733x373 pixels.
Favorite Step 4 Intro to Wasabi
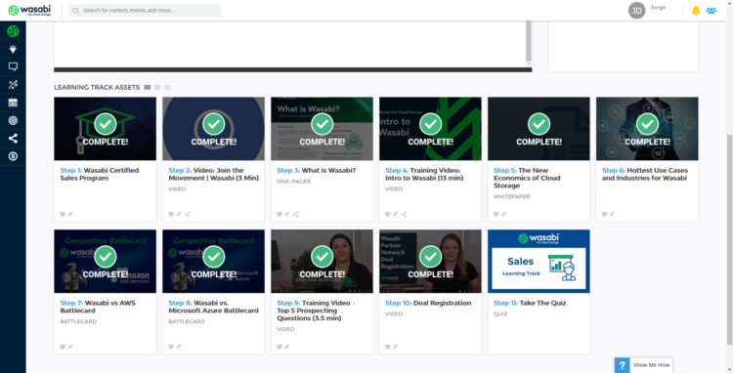tap(388, 214)
